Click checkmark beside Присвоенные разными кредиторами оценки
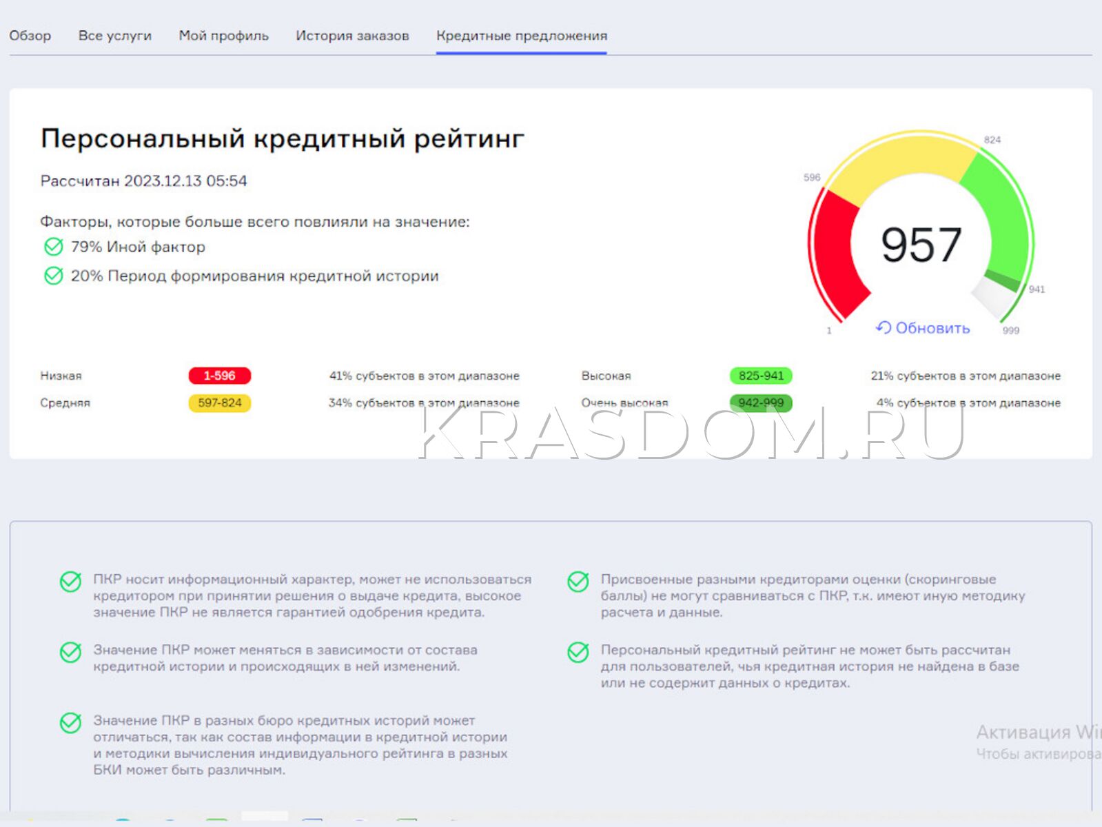 [578, 582]
